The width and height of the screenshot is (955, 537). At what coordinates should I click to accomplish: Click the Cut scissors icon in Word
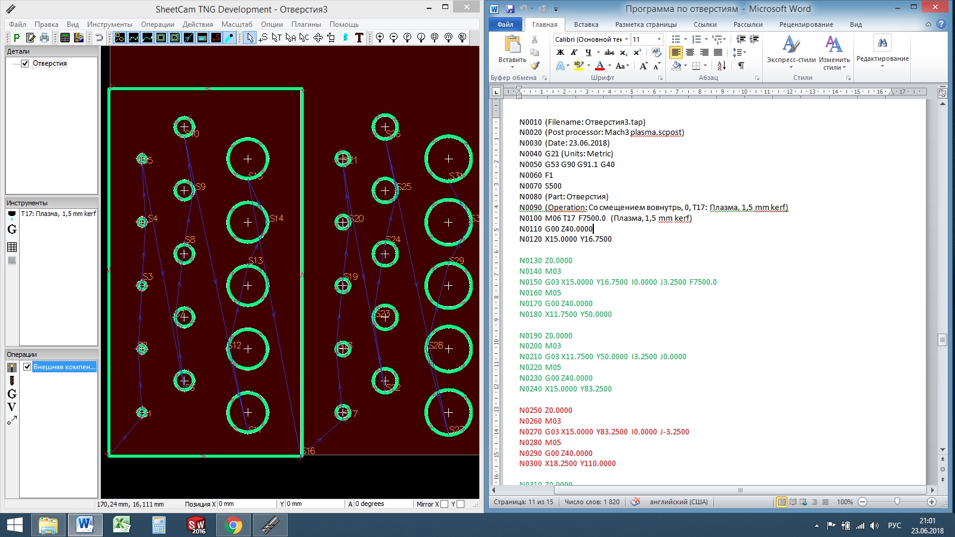tap(535, 39)
